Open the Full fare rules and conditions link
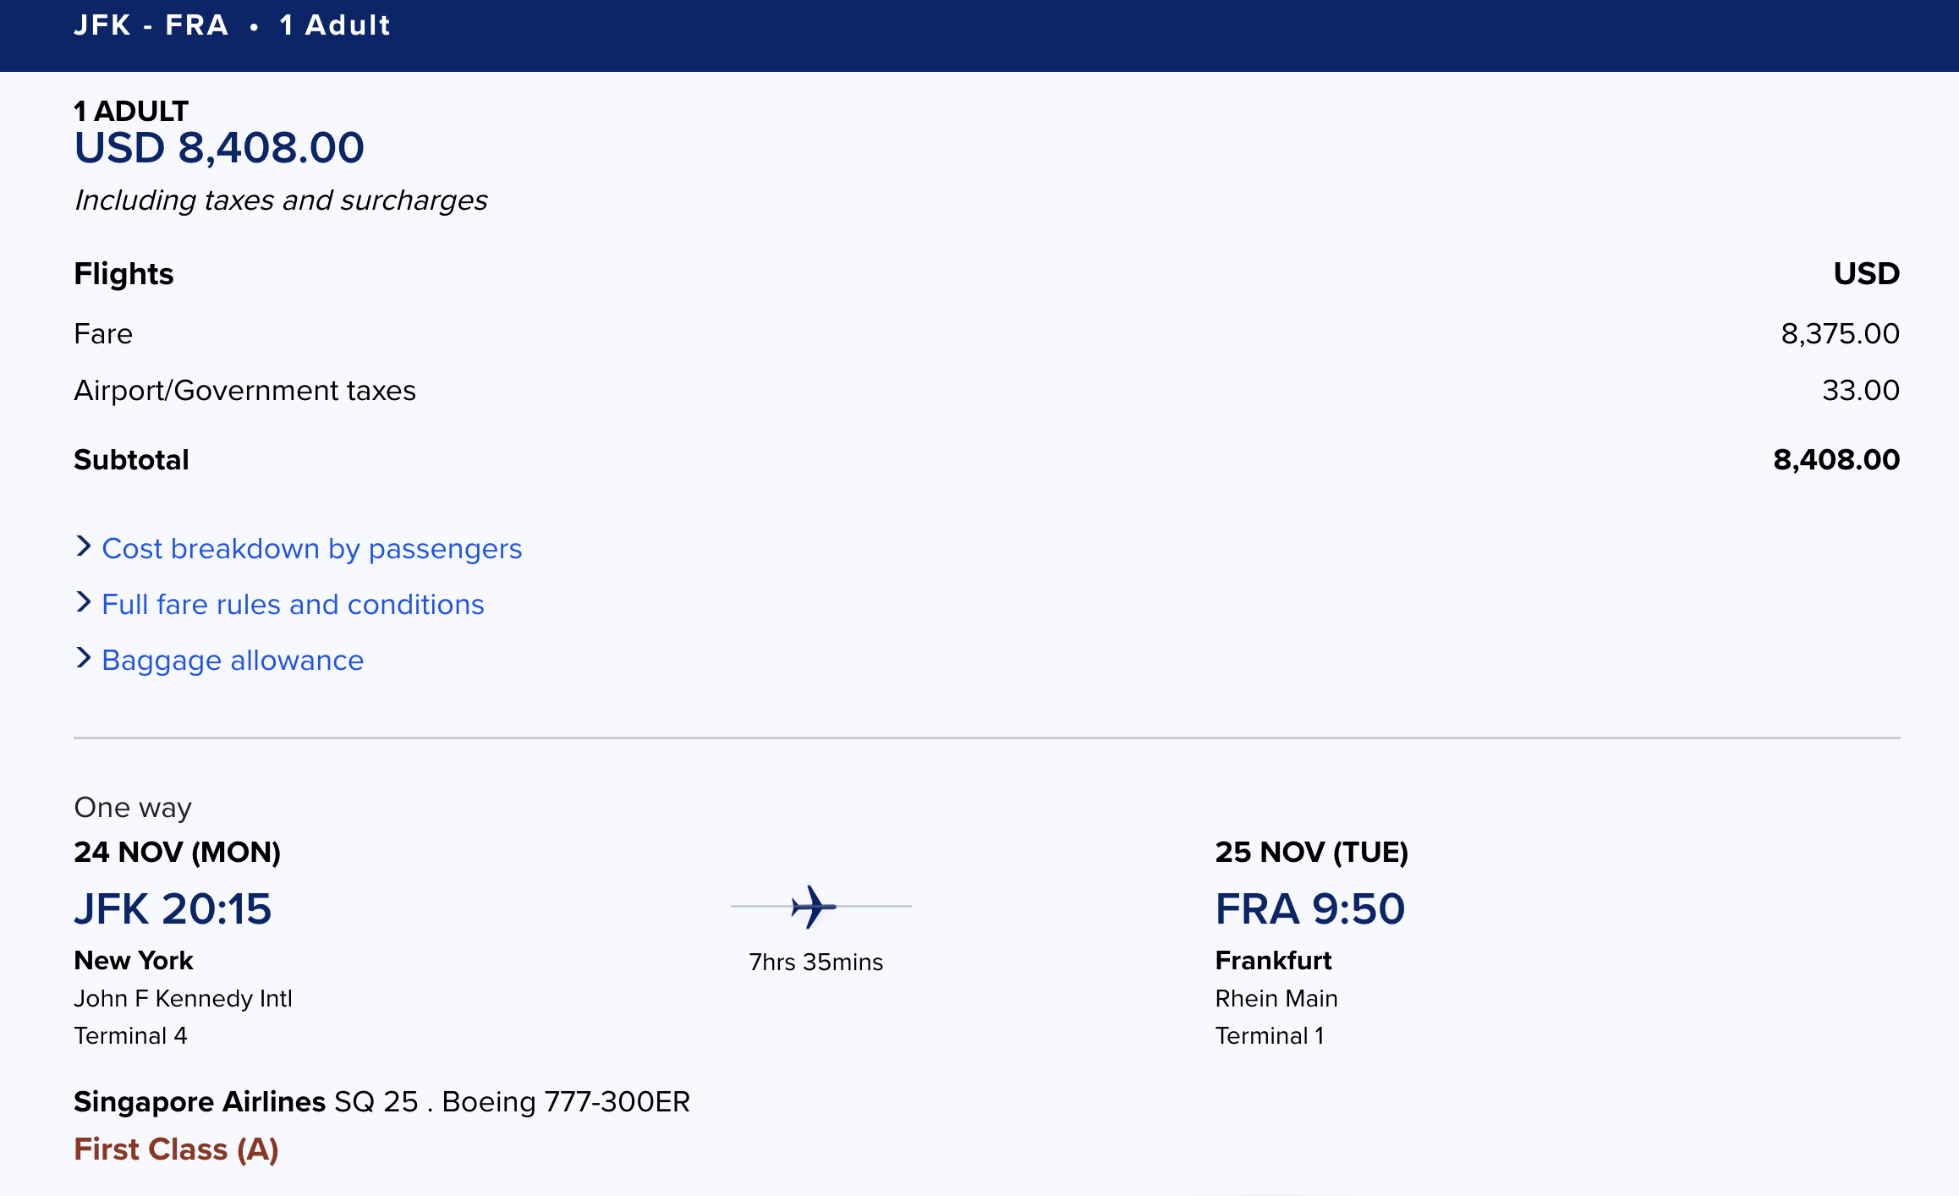The image size is (1959, 1196). [x=292, y=604]
